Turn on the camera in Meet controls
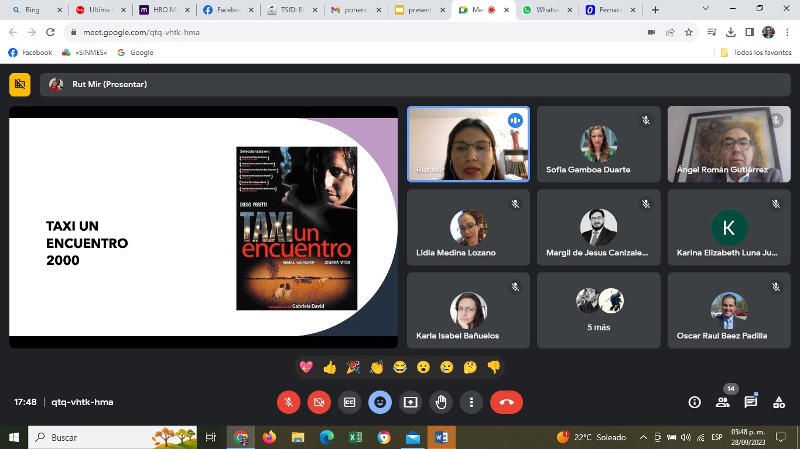This screenshot has height=449, width=800. pos(319,402)
